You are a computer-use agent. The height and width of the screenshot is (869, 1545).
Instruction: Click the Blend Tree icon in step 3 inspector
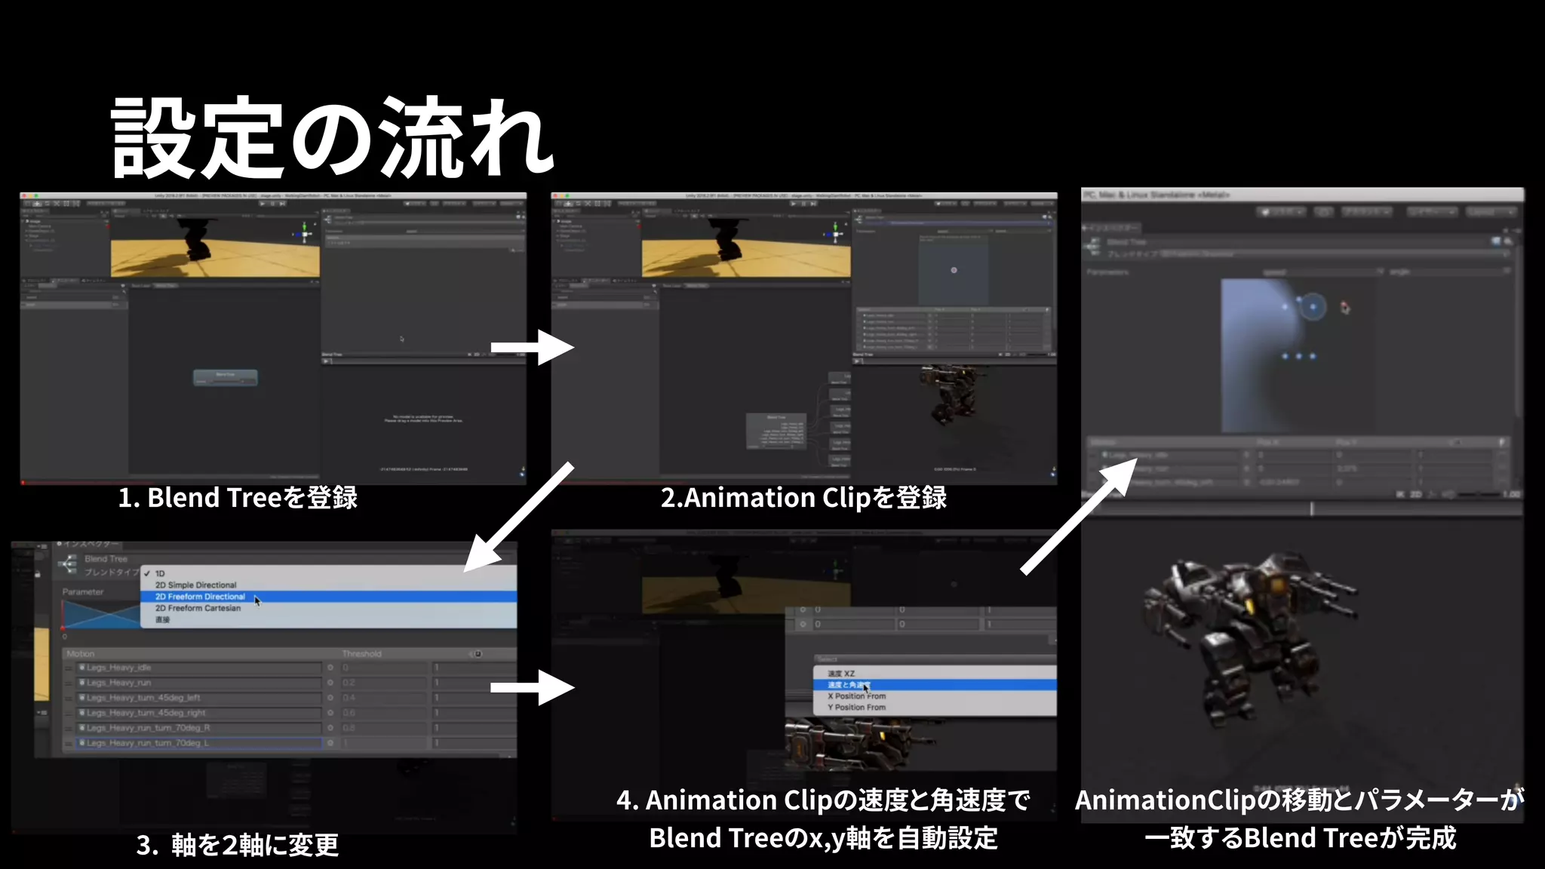pos(69,564)
